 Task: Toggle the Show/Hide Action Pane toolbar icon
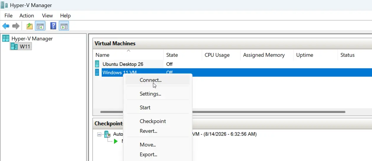(x=64, y=26)
